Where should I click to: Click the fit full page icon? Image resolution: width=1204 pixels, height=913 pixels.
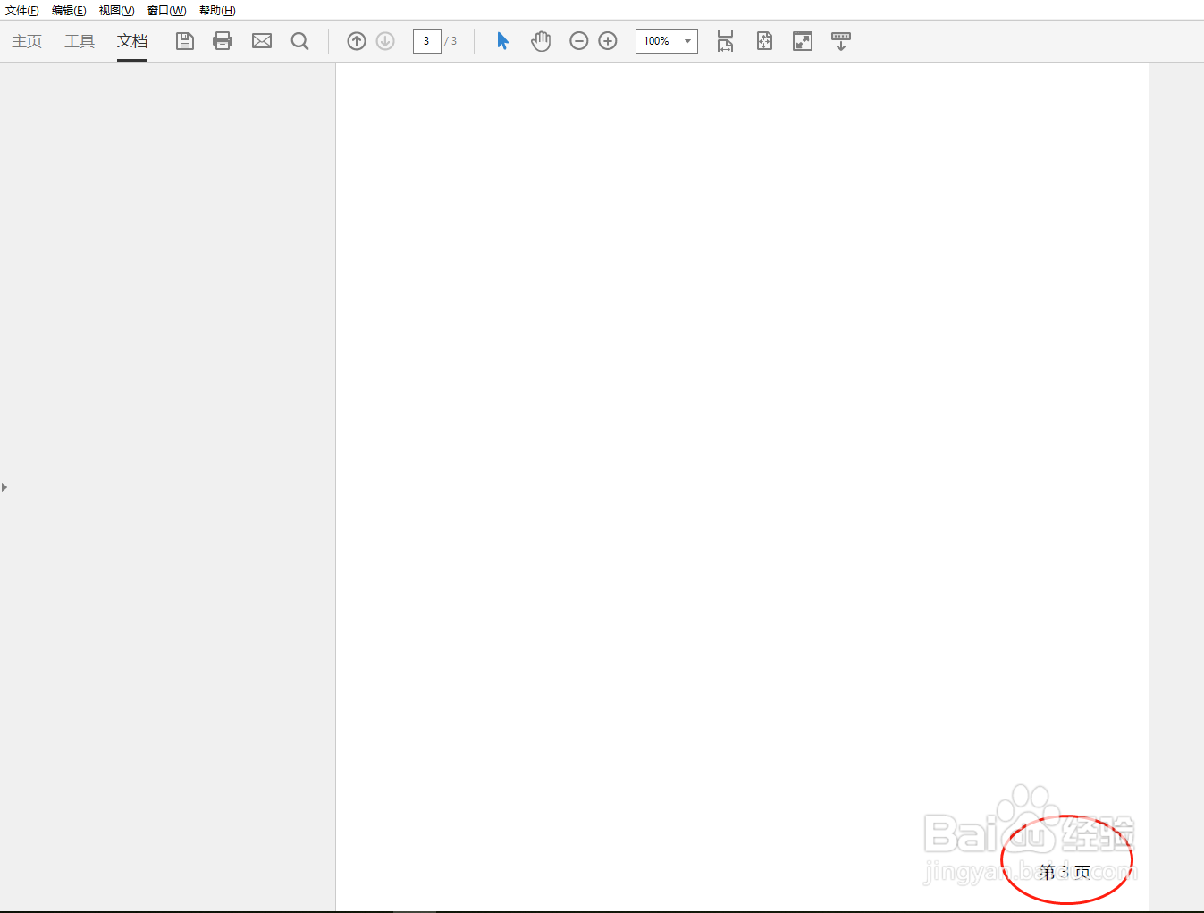(x=764, y=41)
